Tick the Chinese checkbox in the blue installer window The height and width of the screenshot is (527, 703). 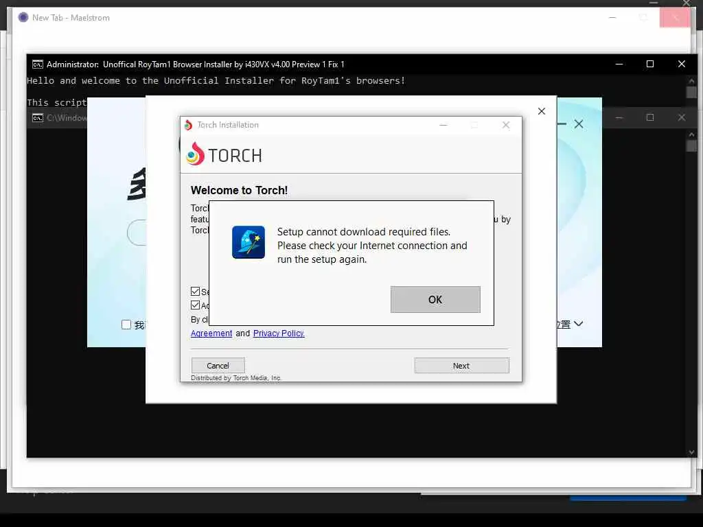[126, 325]
